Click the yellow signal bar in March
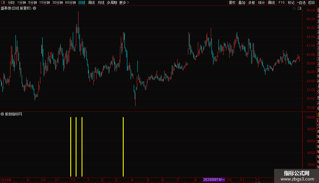This screenshot has width=319, height=183. 123,147
